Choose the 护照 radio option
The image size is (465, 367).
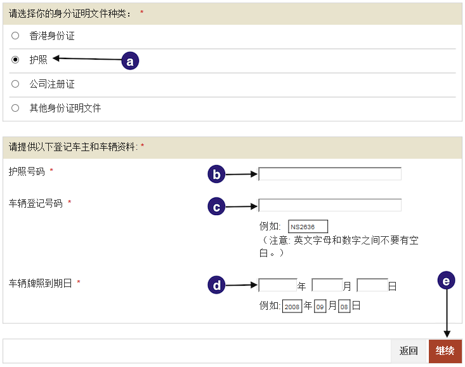coord(15,60)
